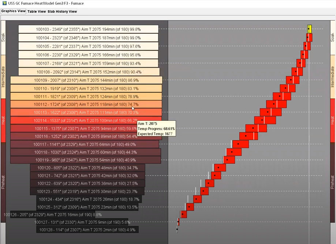Click the yellow chart marker for slab 100103

(x=309, y=29)
